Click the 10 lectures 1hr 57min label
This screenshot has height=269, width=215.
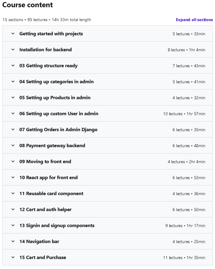(x=184, y=114)
